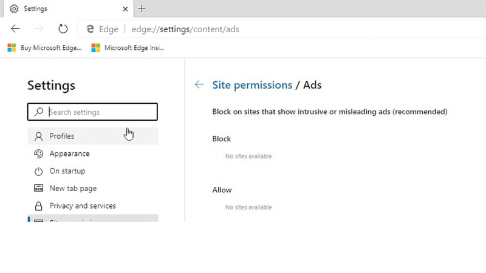Reload the page with the refresh button
This screenshot has width=486, height=273.
click(x=63, y=29)
